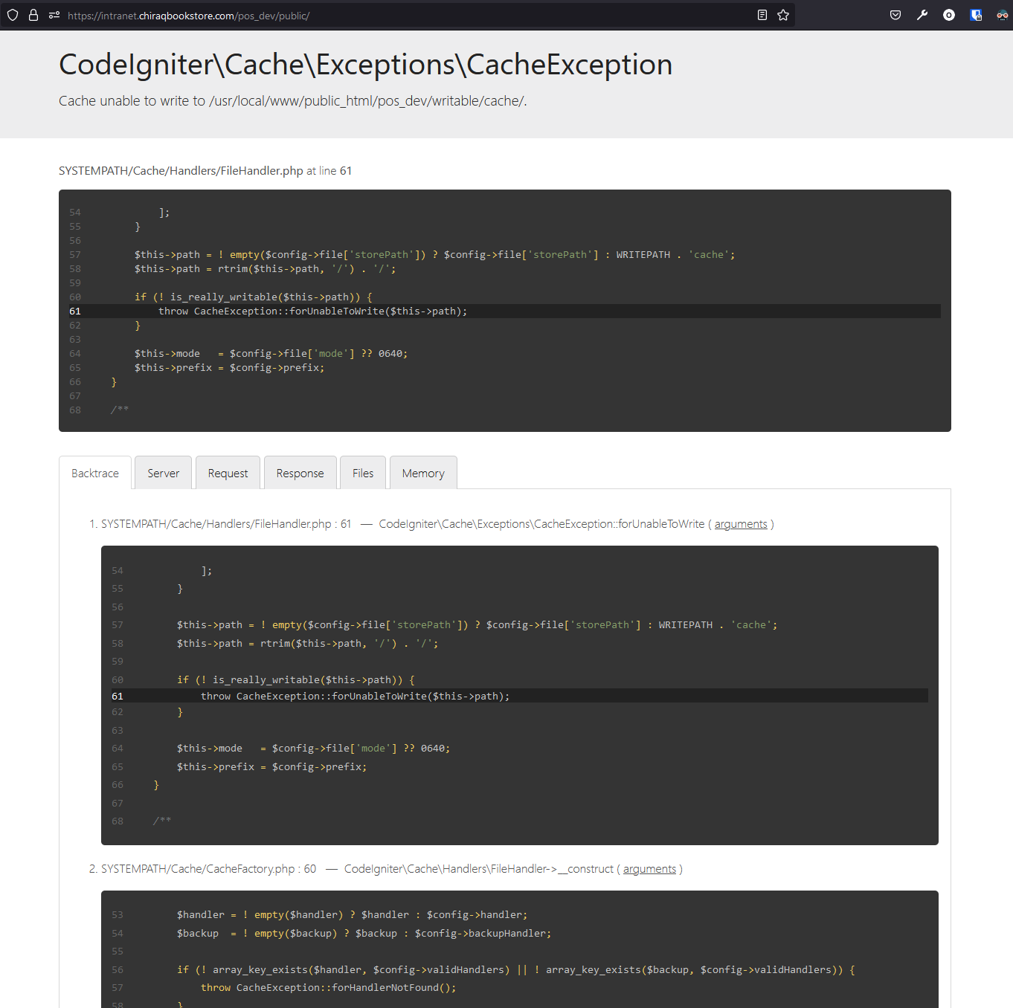The image size is (1013, 1008).
Task: Click 'SYSTEMPATH/Cache/Handlers/FileHandler.php at line 61' text
Action: pyautogui.click(x=205, y=171)
